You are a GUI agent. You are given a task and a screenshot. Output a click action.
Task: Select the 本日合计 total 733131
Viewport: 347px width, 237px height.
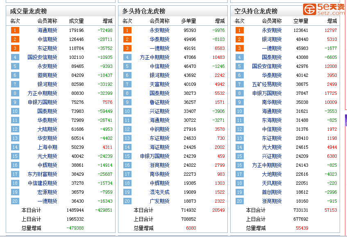click(x=301, y=210)
